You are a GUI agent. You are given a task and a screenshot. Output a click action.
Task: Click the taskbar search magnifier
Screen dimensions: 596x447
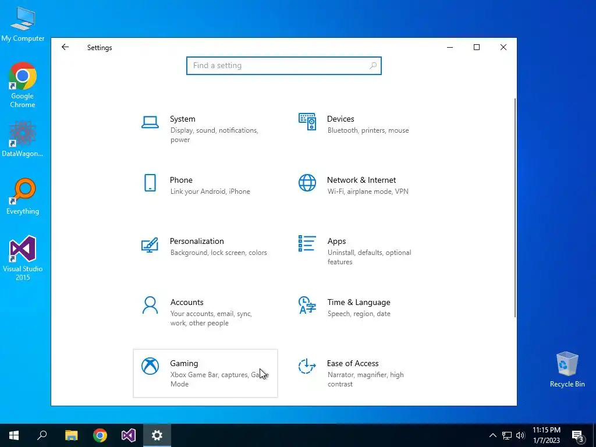pyautogui.click(x=42, y=435)
